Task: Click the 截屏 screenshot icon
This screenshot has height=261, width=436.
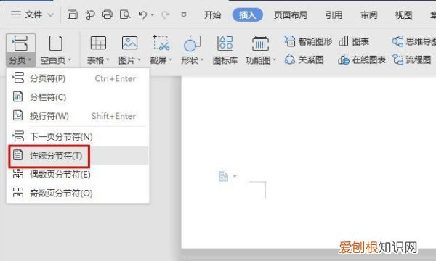Action: [161, 43]
